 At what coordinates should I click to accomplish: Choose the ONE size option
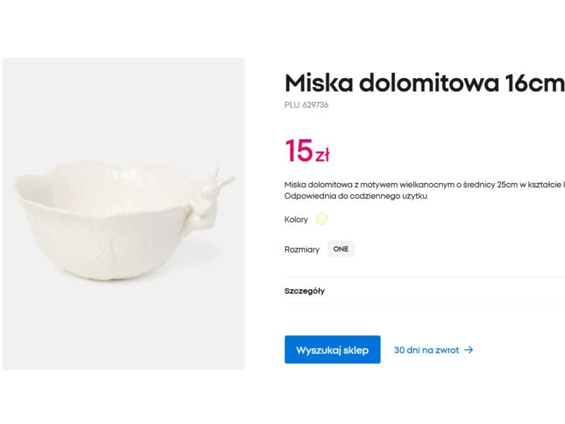point(340,249)
